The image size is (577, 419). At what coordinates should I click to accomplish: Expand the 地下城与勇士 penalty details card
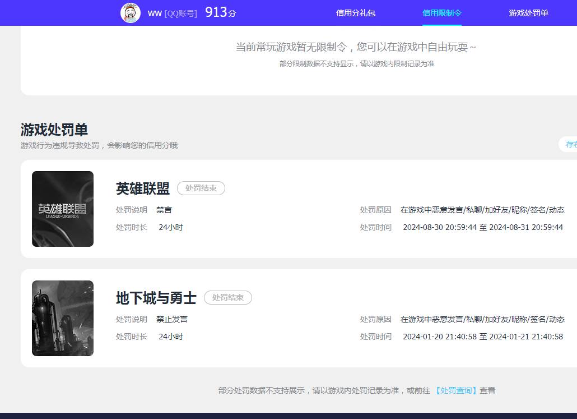click(x=299, y=318)
